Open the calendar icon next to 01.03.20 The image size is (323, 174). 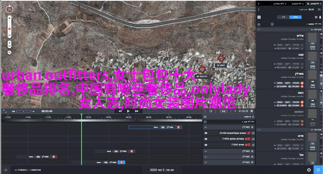(252, 111)
